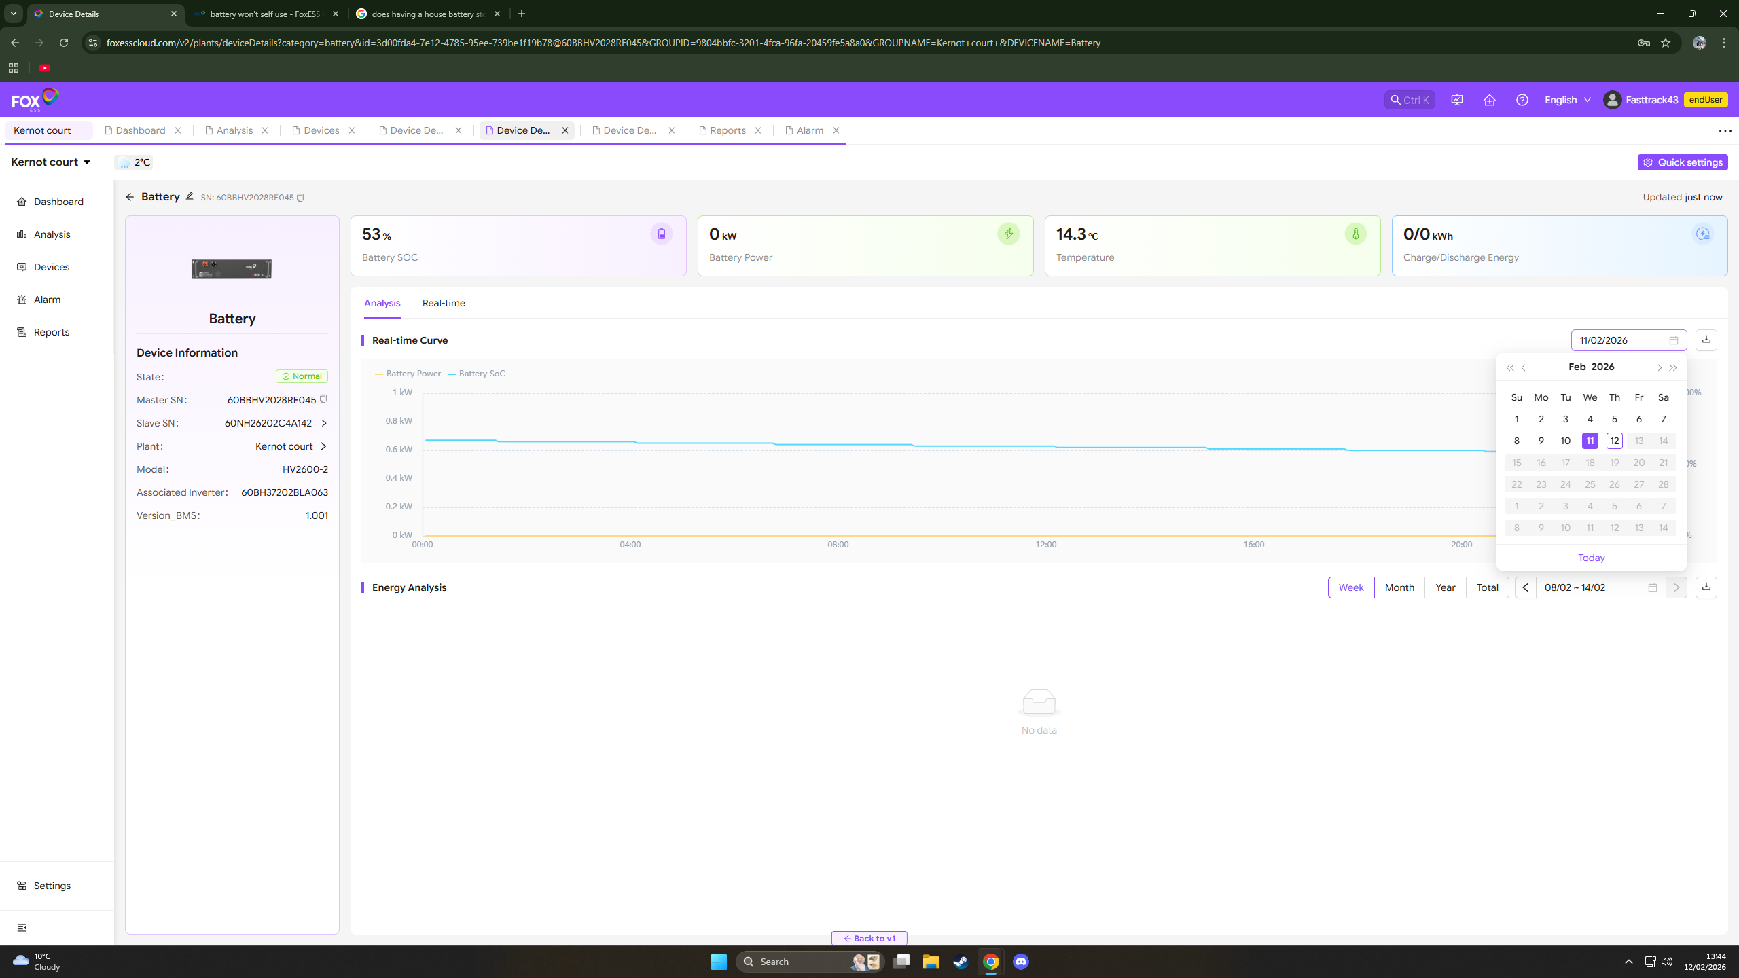1739x978 pixels.
Task: Open the help question mark icon
Action: [1522, 100]
